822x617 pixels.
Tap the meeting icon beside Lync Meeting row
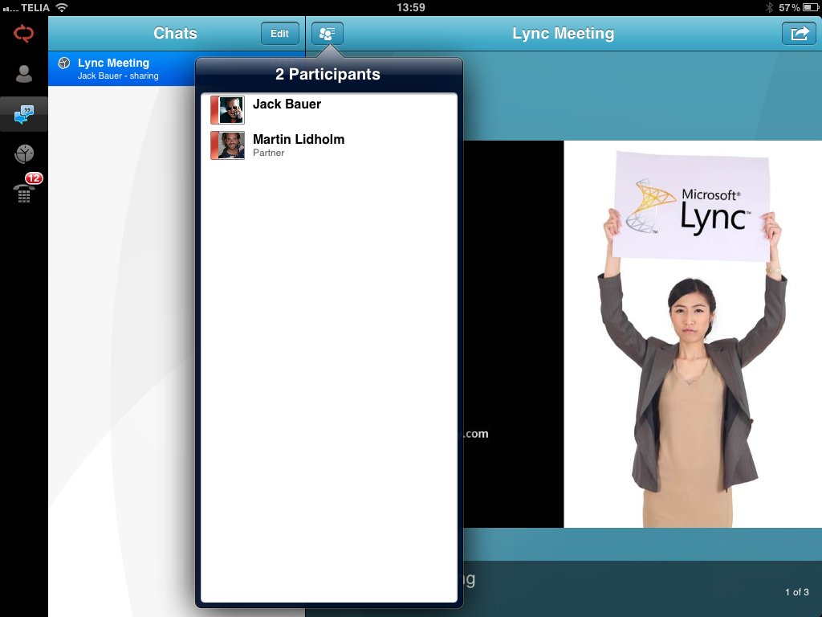64,63
